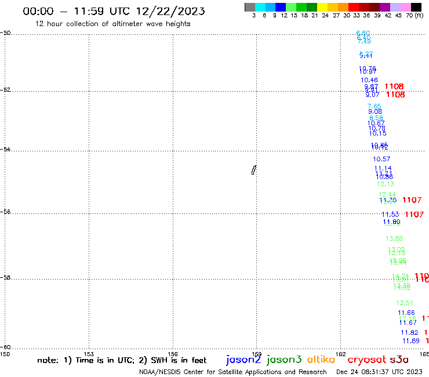Click the pink 70 ft legend swatch
Image resolution: width=429 pixels, height=377 pixels.
[406, 7]
